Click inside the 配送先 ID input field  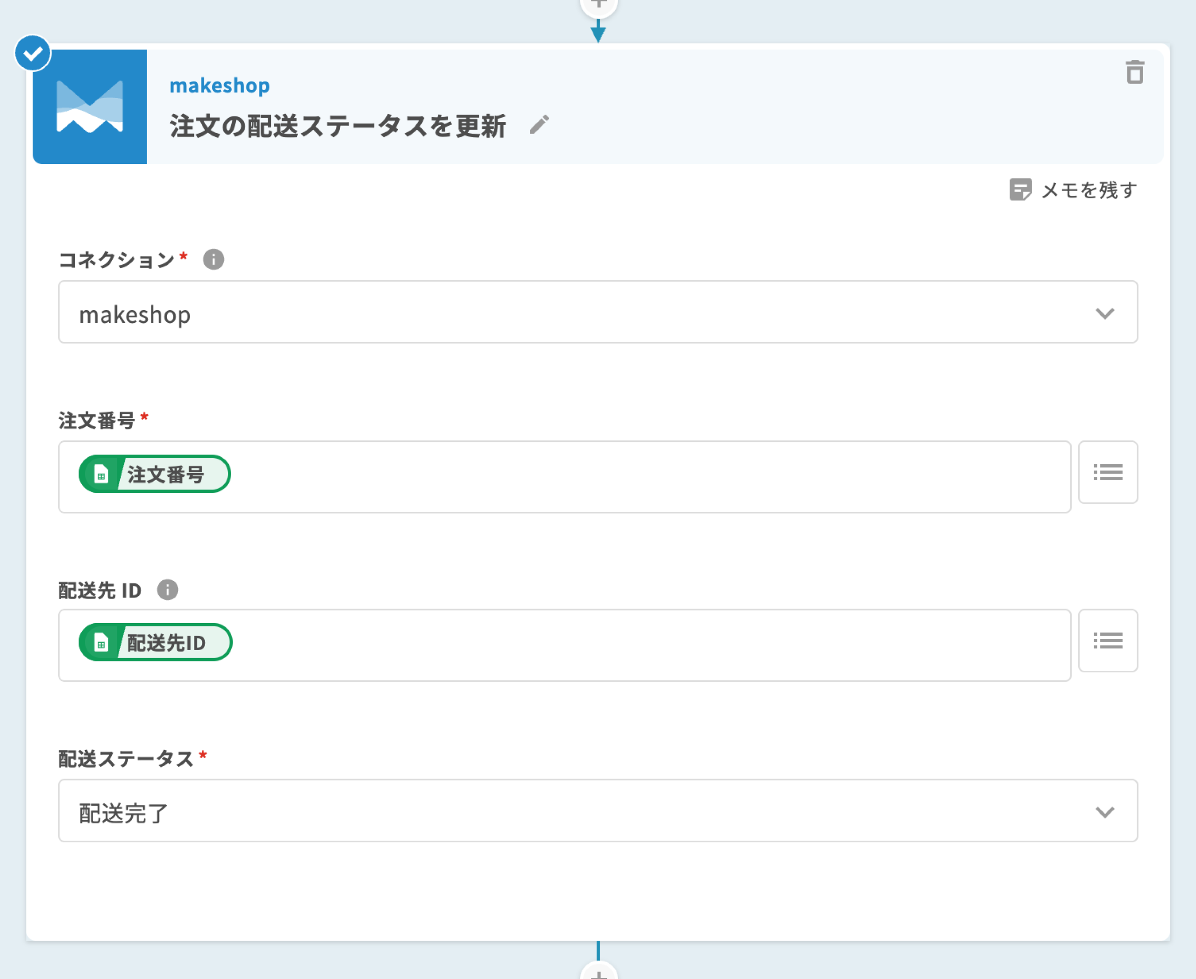pos(620,645)
